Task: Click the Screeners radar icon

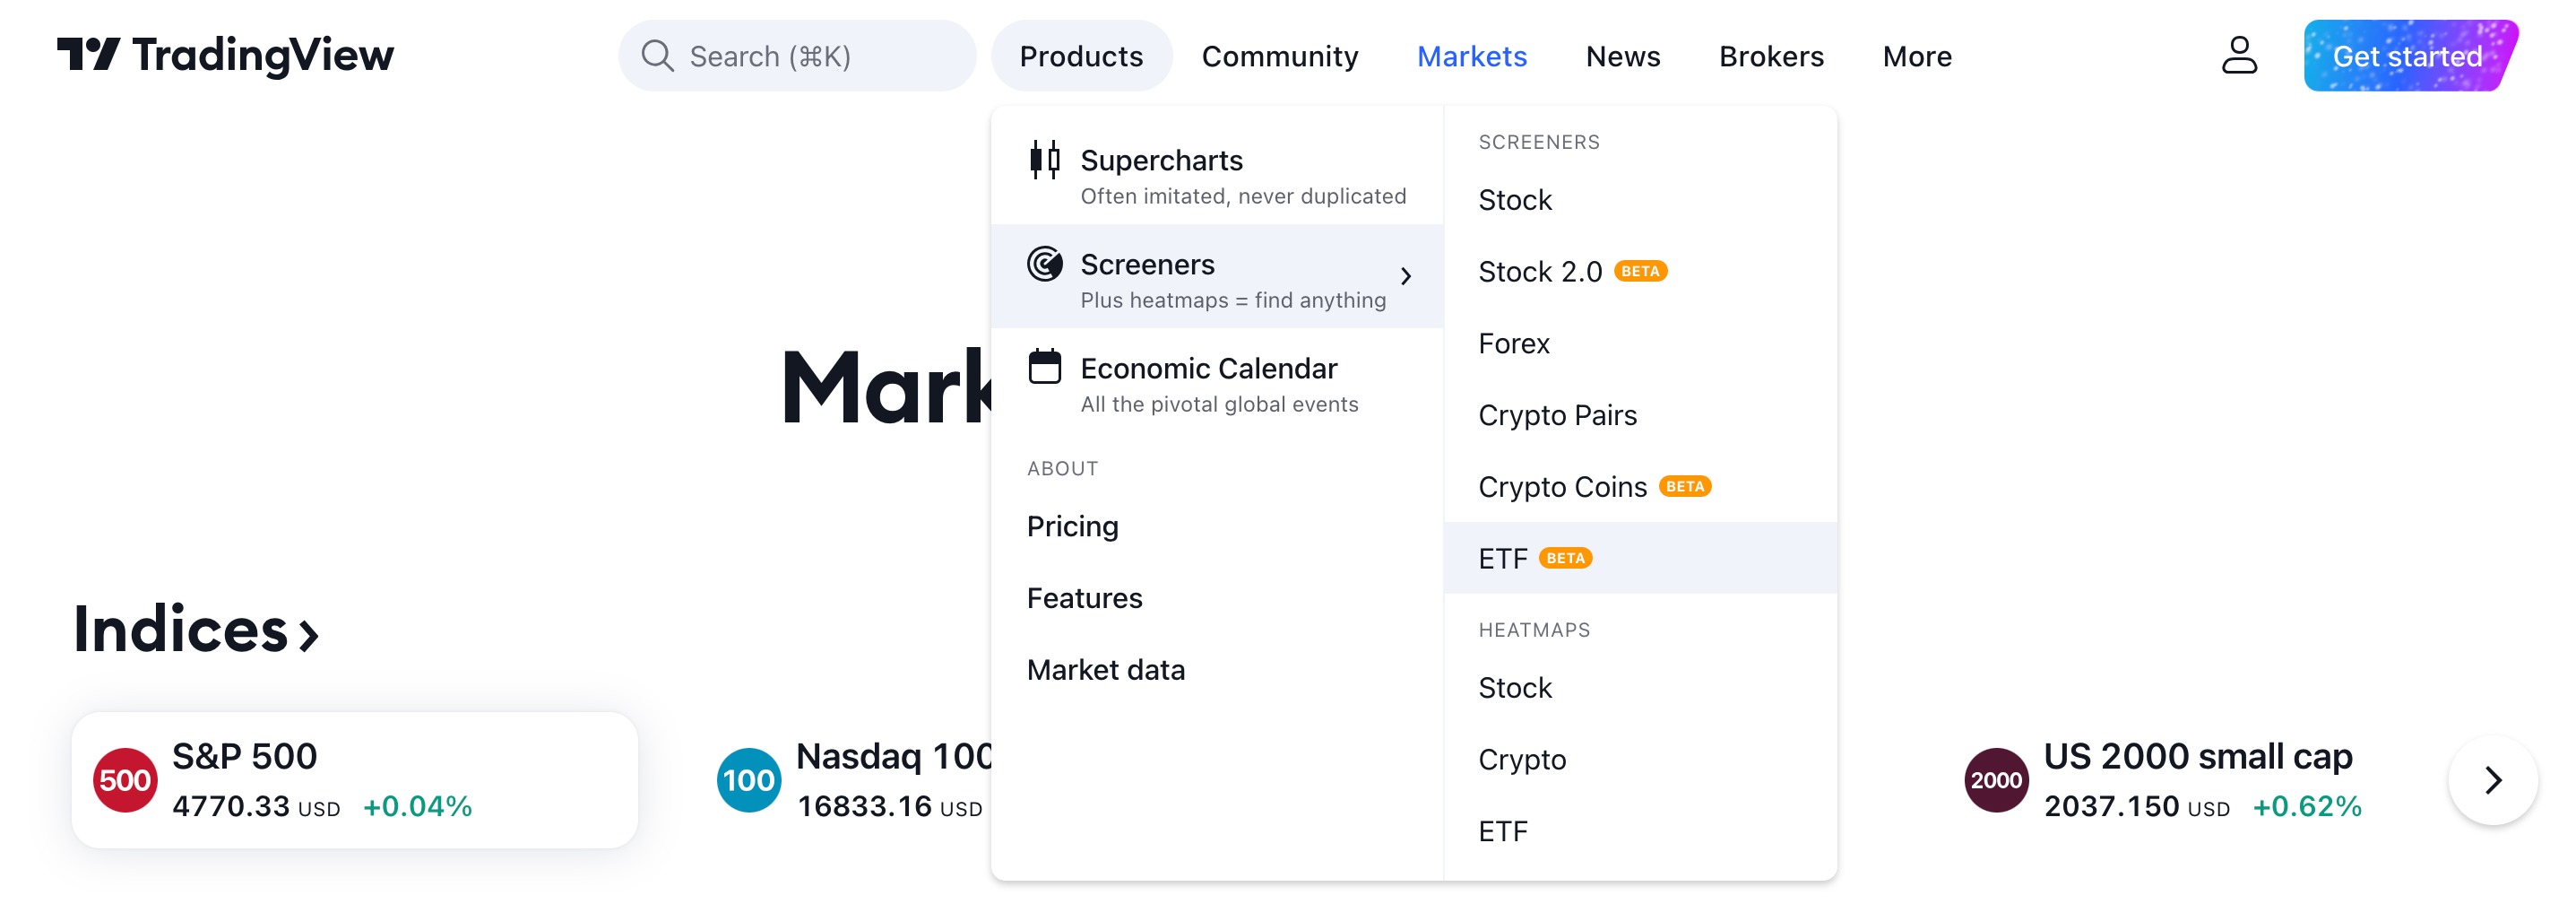Action: [1045, 265]
